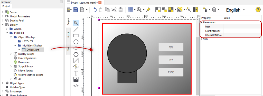The width and height of the screenshot is (263, 96).
Task: Select OfficeLight in the tree
Action: point(33,50)
